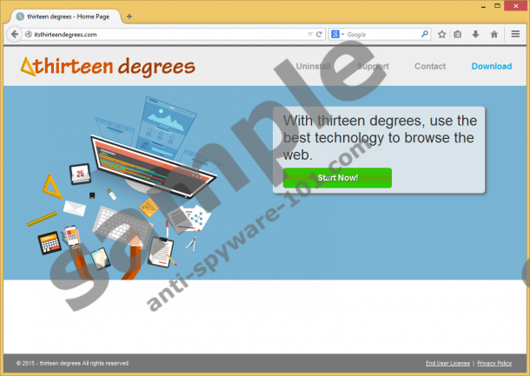
Task: Click the address bar URL field
Action: click(156, 35)
